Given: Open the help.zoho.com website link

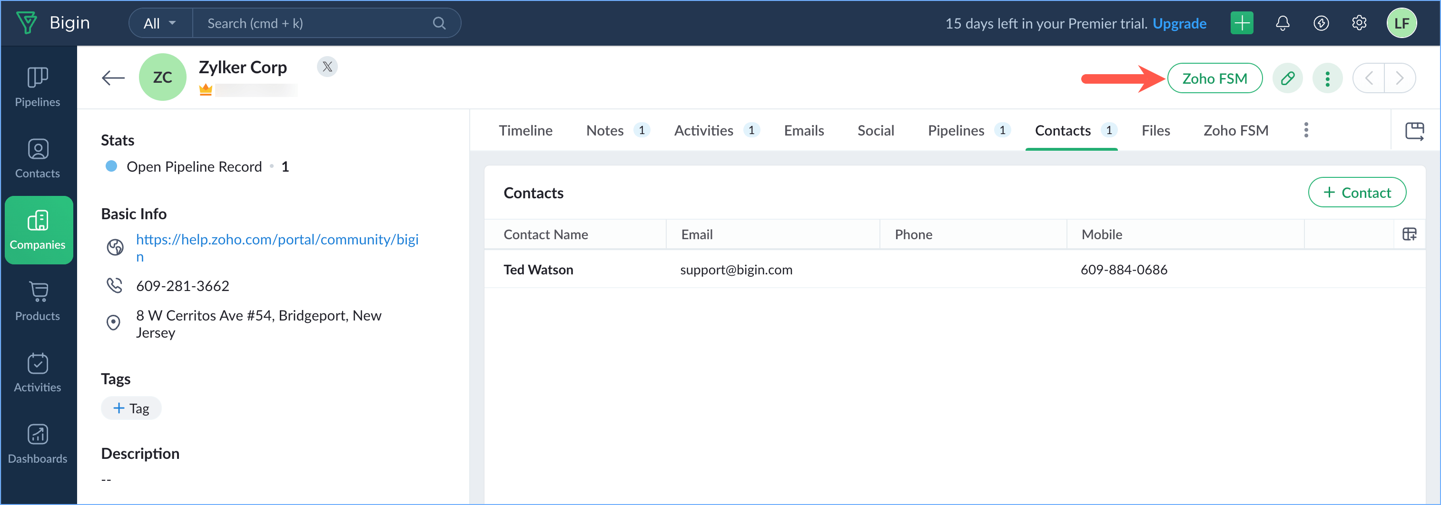Looking at the screenshot, I should (277, 247).
